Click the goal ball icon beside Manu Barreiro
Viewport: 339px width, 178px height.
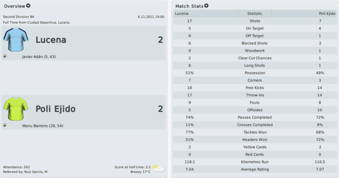(x=5, y=125)
